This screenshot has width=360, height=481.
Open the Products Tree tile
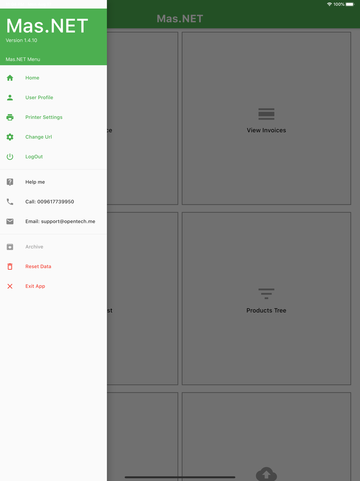point(266,299)
